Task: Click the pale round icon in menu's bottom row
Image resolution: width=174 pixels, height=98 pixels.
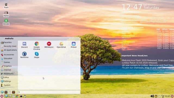Action: click(x=10, y=92)
